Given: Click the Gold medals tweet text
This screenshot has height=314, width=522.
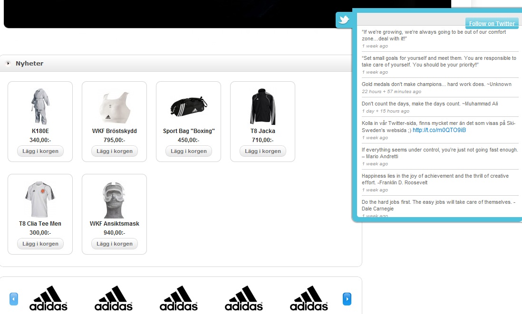Looking at the screenshot, I should coord(436,84).
